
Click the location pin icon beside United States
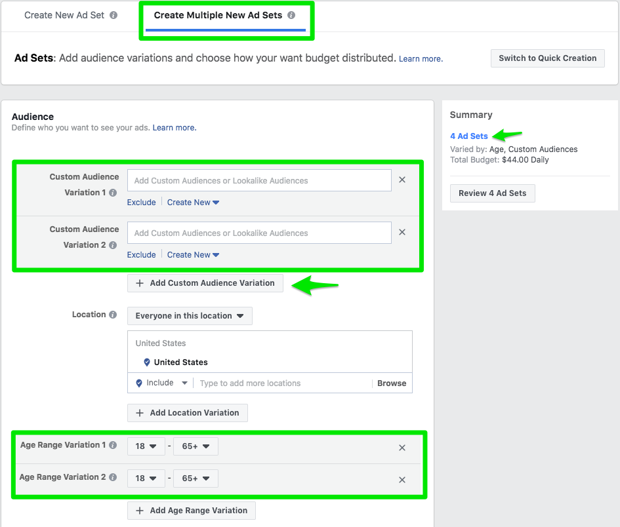146,362
